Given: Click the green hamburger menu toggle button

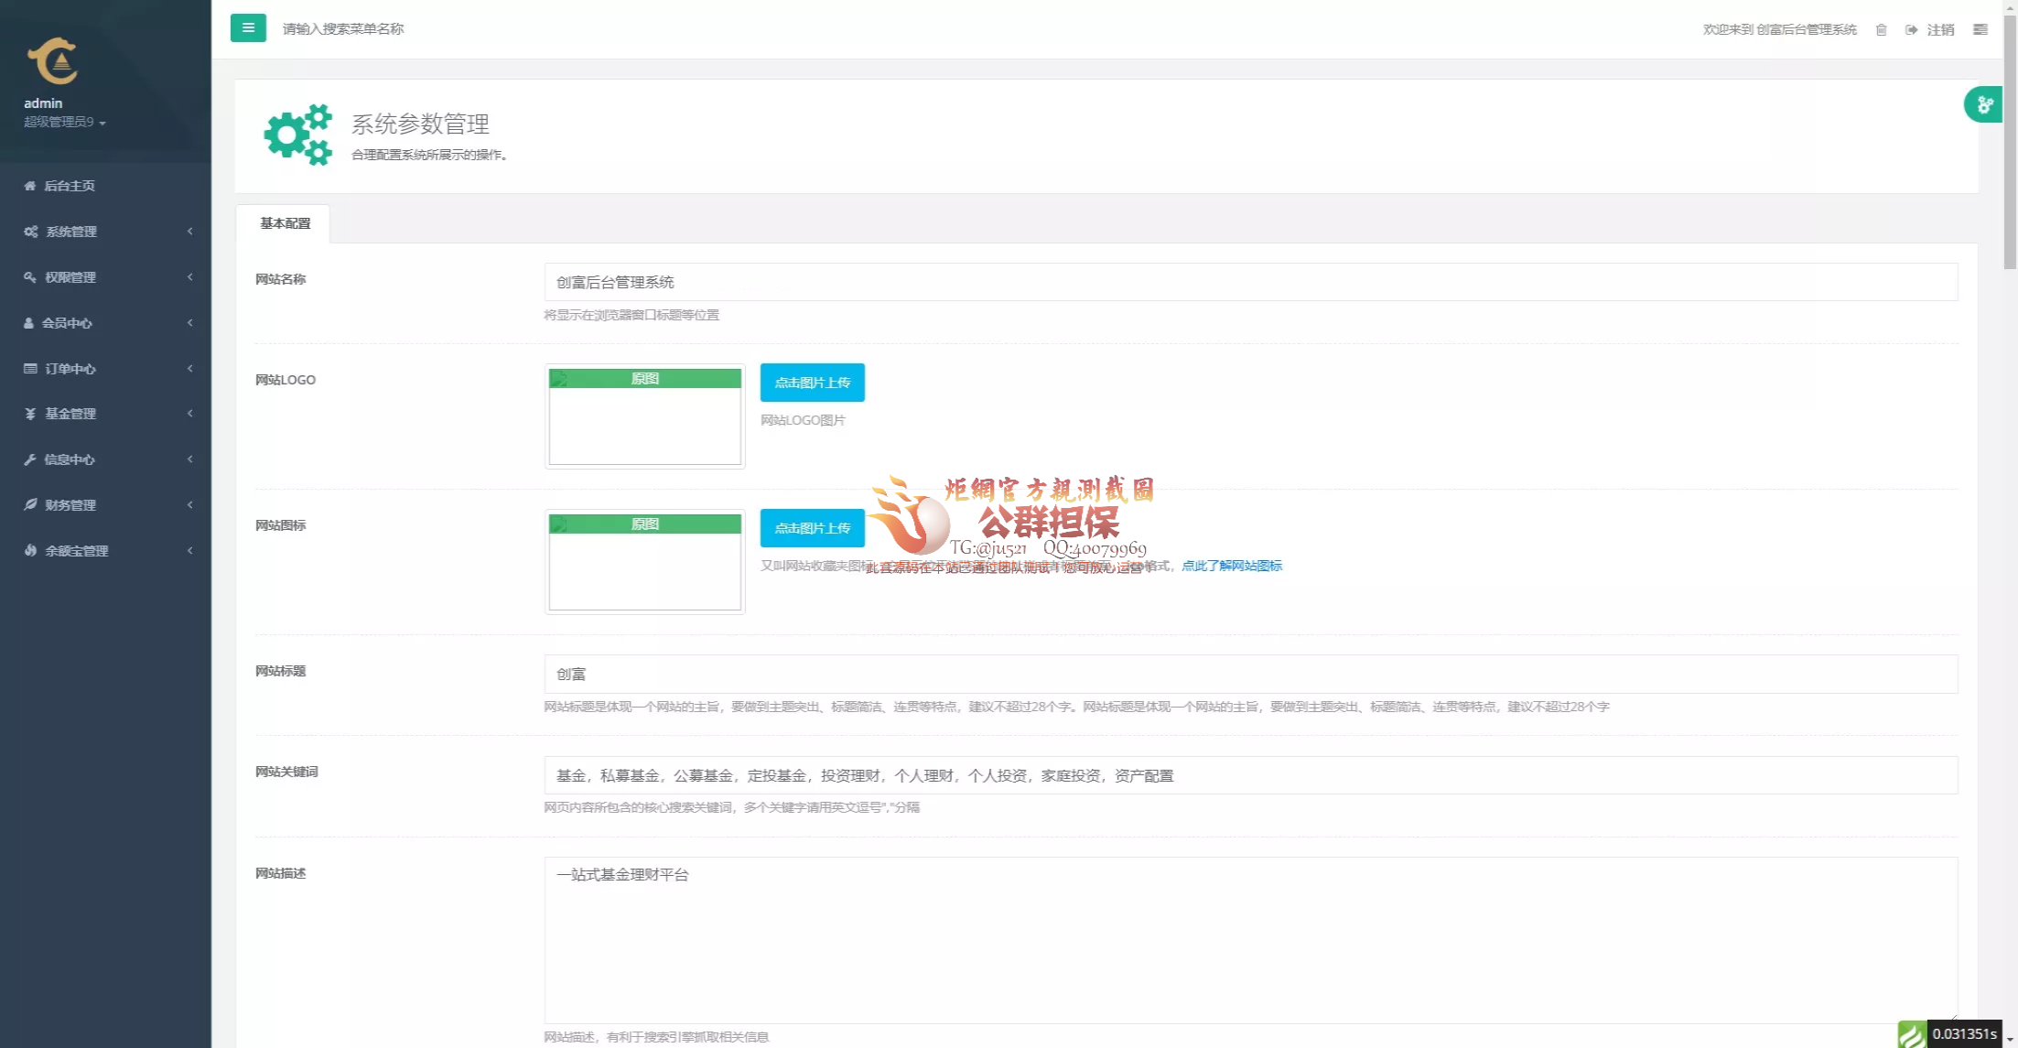Looking at the screenshot, I should tap(248, 28).
